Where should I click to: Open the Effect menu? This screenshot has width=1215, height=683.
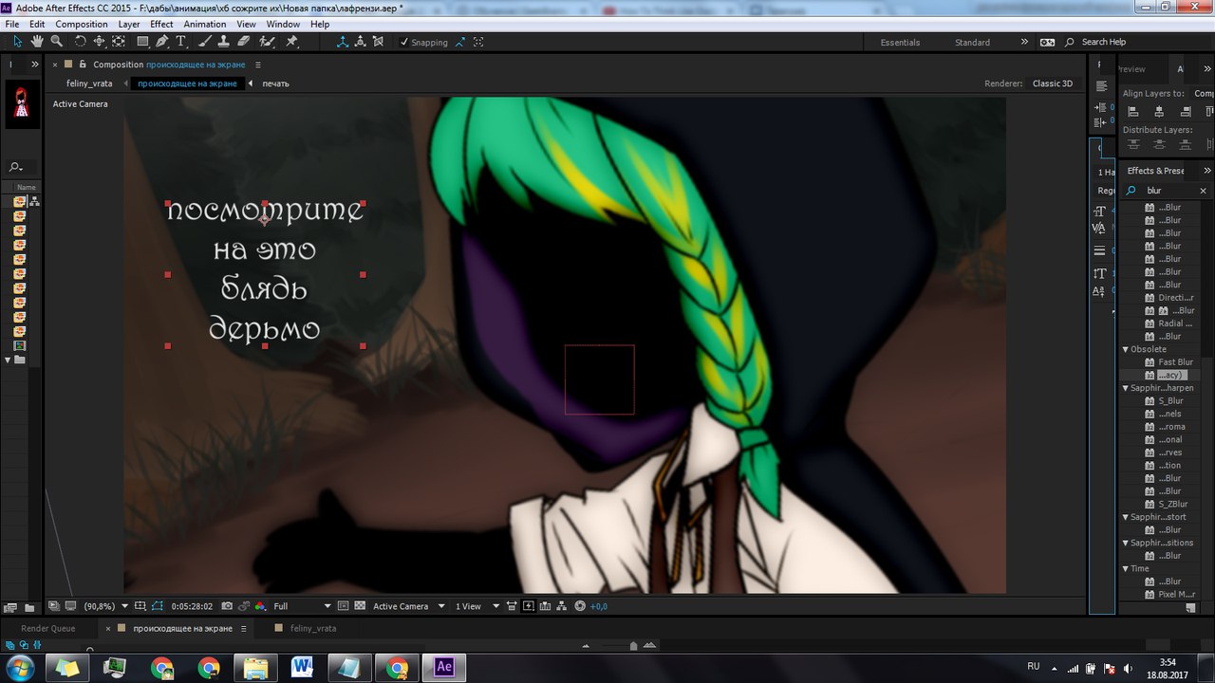(x=161, y=24)
